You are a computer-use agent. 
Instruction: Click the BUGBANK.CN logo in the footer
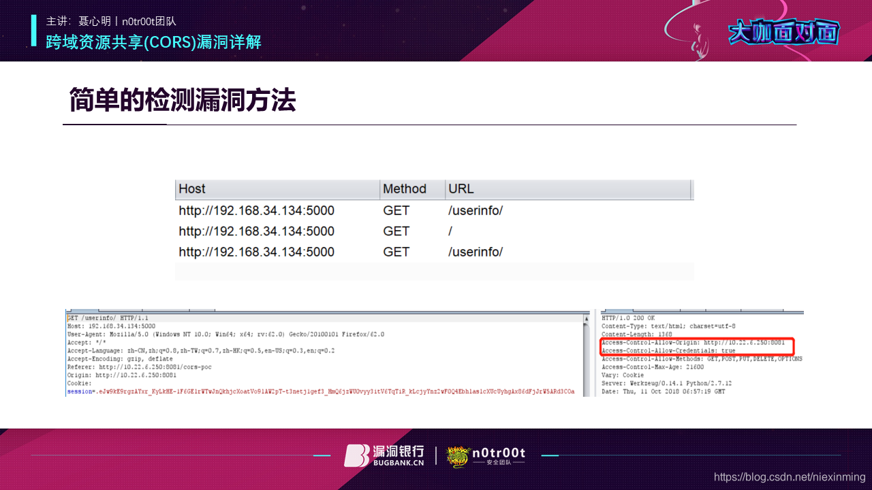click(384, 455)
